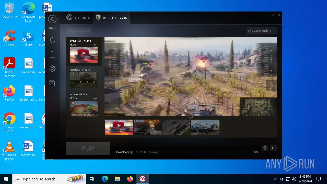Show hidden system tray icons
327x184 pixels.
(x=275, y=179)
